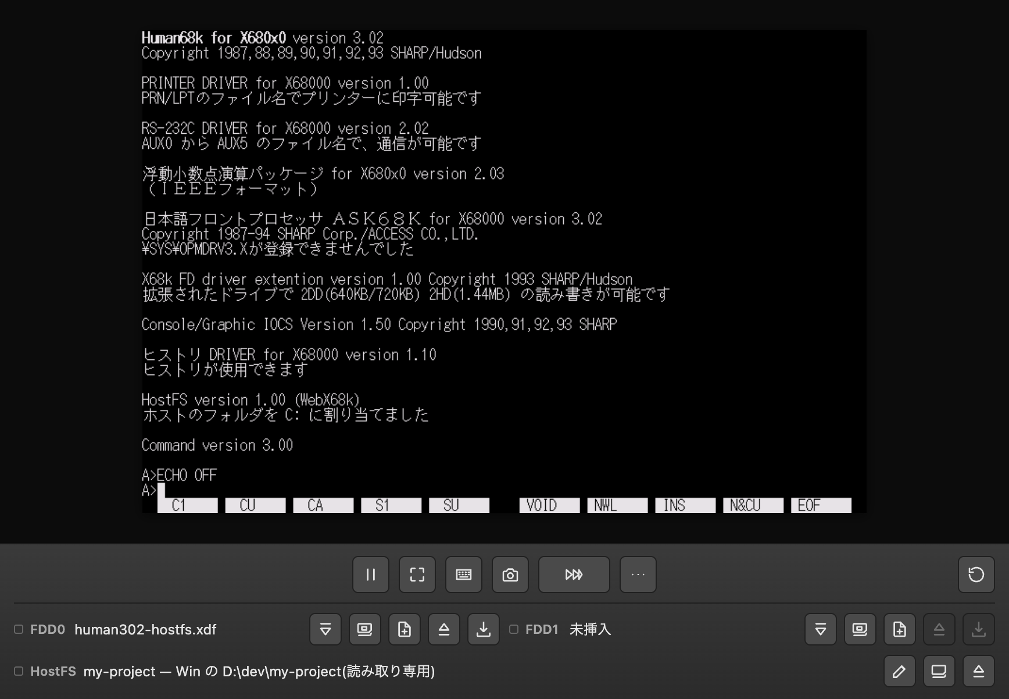Click the HostFS label
Viewport: 1009px width, 699px height.
coord(53,671)
